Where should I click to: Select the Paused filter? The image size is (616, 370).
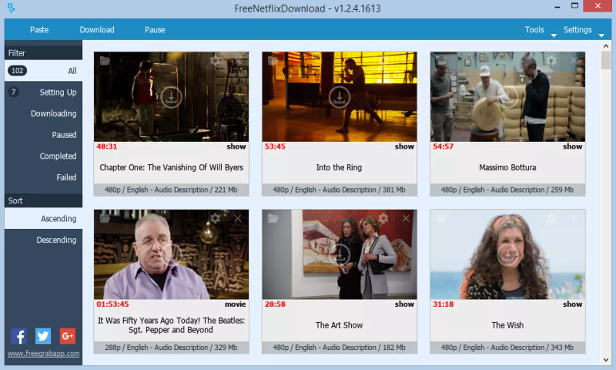43,135
